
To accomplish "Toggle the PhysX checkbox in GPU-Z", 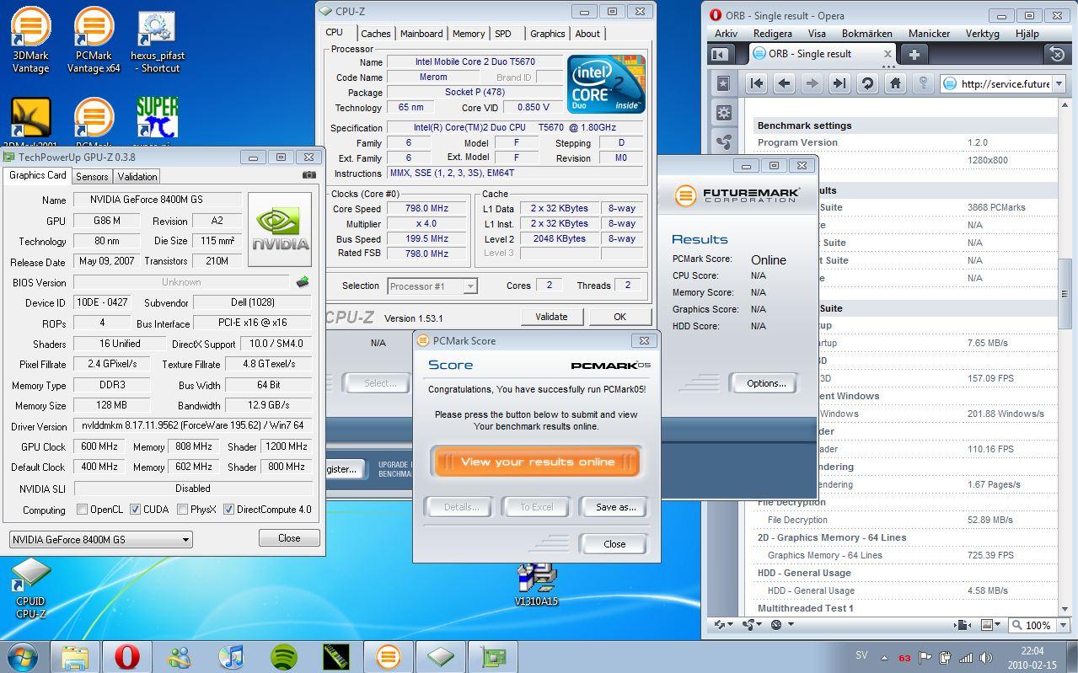I will coord(183,509).
